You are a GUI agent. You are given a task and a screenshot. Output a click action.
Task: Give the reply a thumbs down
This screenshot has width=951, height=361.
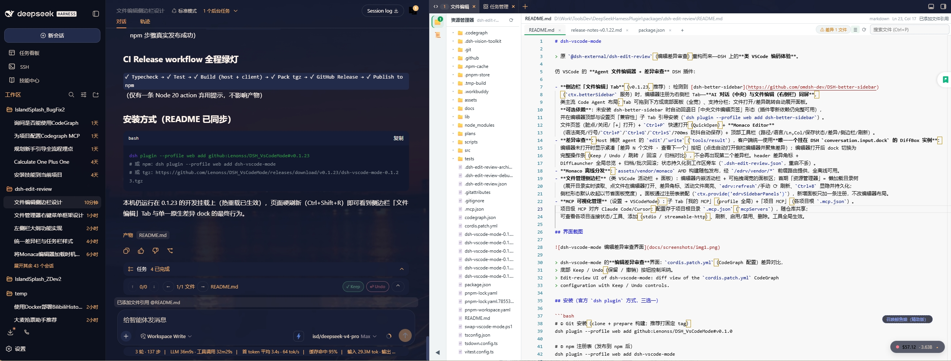pyautogui.click(x=155, y=251)
